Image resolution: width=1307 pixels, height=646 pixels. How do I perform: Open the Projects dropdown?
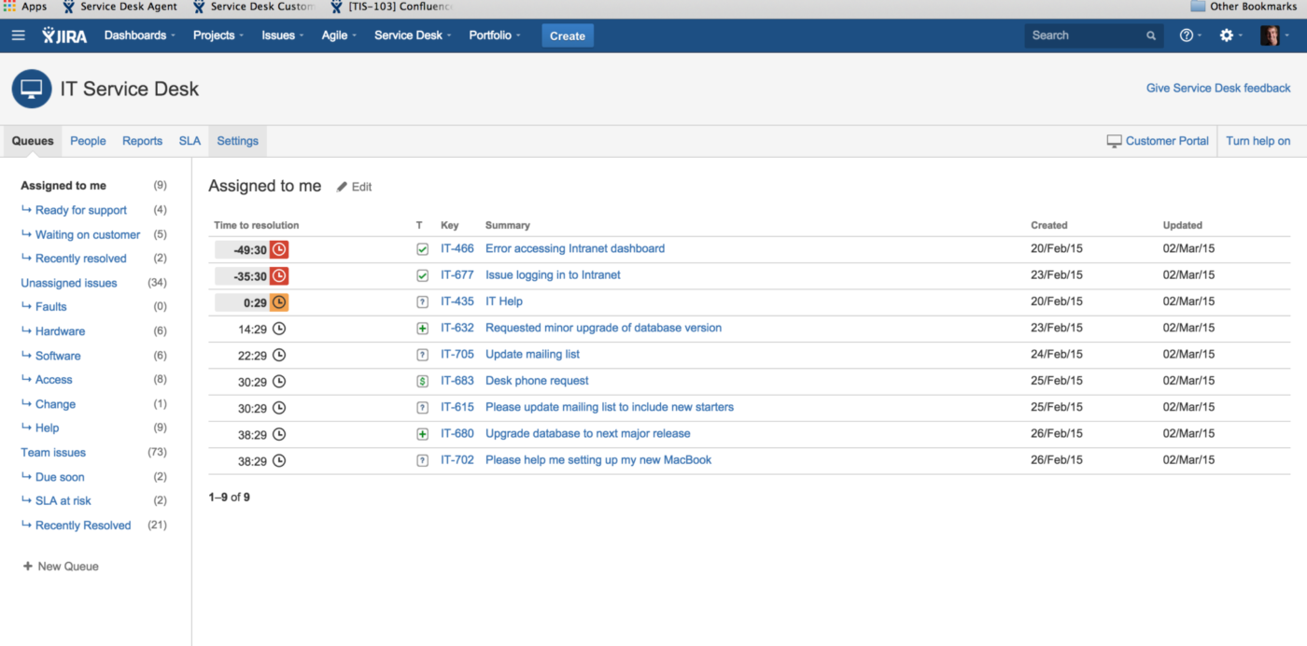click(216, 35)
